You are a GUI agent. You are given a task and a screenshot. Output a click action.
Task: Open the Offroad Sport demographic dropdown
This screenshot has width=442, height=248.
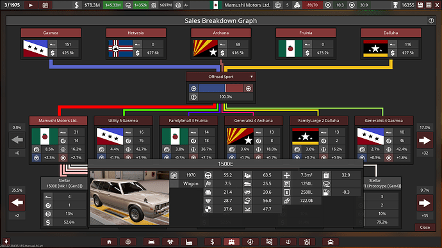(221, 77)
